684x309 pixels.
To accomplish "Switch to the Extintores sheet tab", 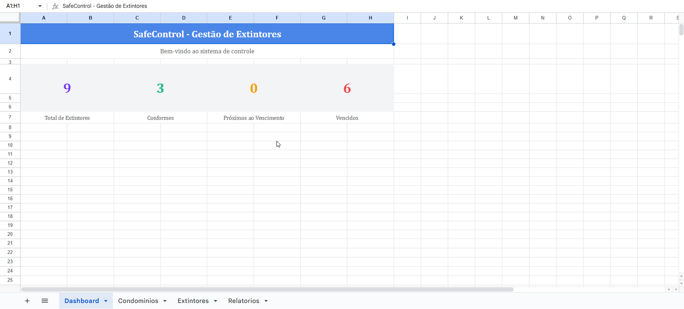I will [x=193, y=301].
